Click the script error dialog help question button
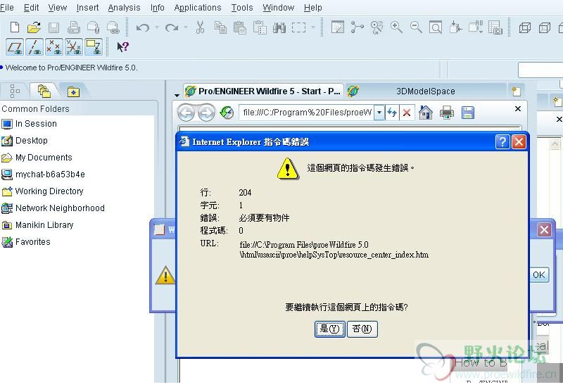 click(502, 142)
